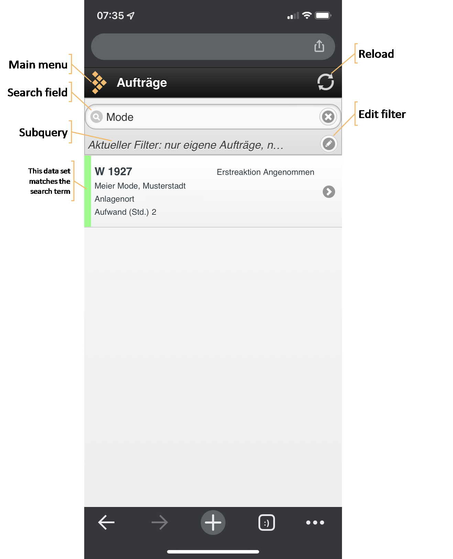Tap the share icon in address bar
The width and height of the screenshot is (453, 559).
pyautogui.click(x=319, y=46)
